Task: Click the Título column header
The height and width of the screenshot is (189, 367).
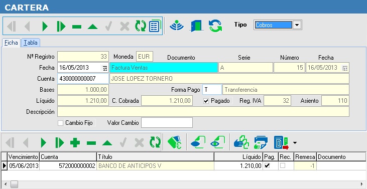Action: click(x=155, y=157)
